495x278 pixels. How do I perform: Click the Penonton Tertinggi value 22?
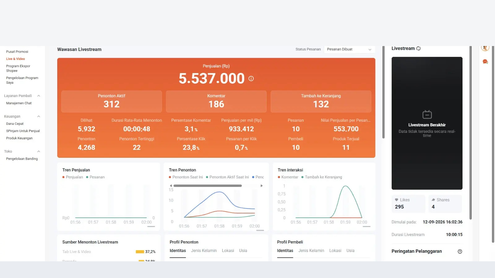pos(137,148)
